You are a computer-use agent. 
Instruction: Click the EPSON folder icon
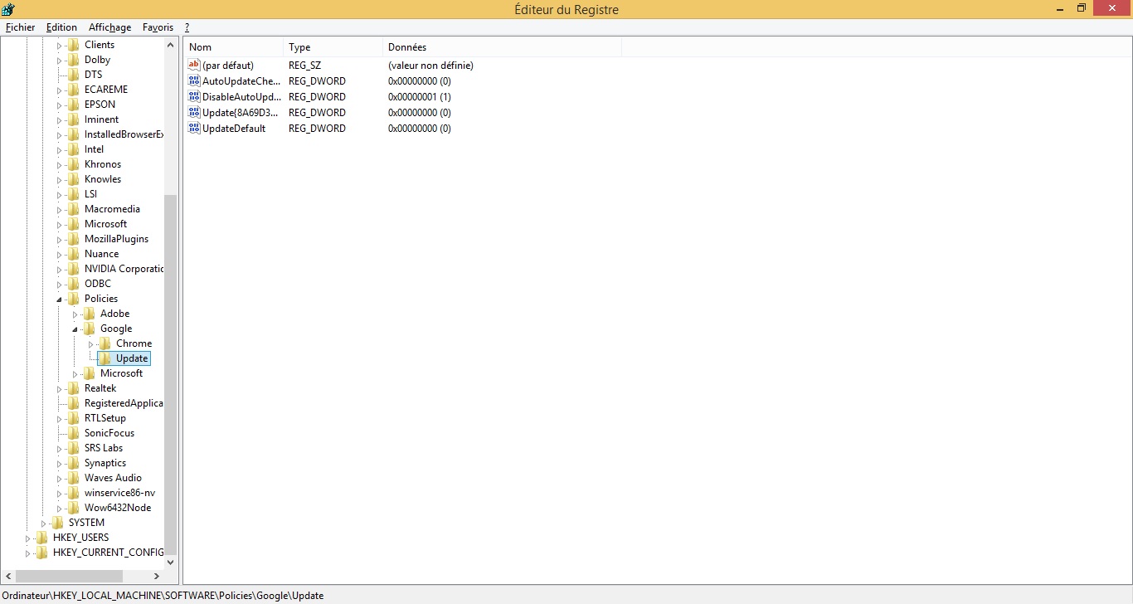[73, 105]
